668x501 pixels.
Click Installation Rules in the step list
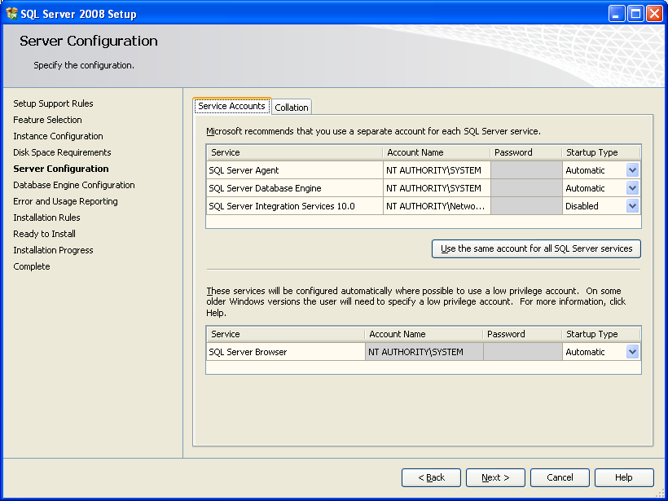click(47, 218)
